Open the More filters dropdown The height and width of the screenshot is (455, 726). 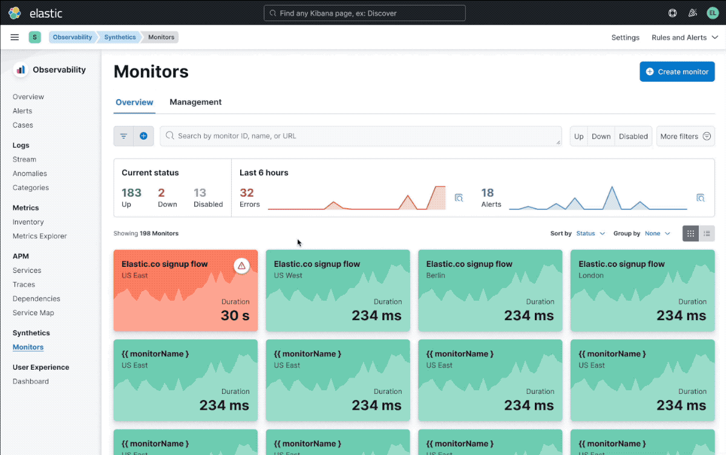pos(685,136)
